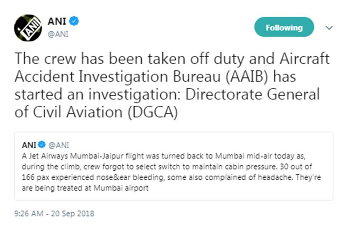Expand the tweet options chevron
The image size is (350, 225).
[x=329, y=28]
